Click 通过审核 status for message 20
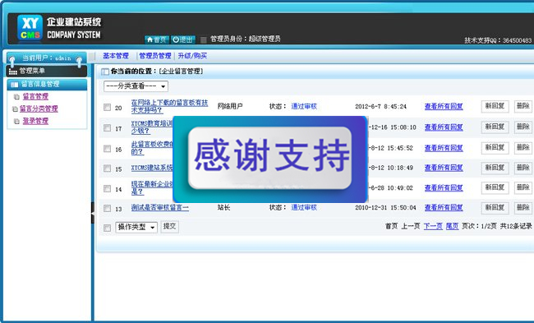Screen dimensions: 534x323 (x=304, y=106)
